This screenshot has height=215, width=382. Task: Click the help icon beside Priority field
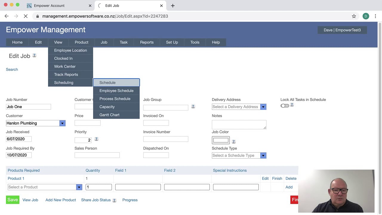(x=96, y=139)
